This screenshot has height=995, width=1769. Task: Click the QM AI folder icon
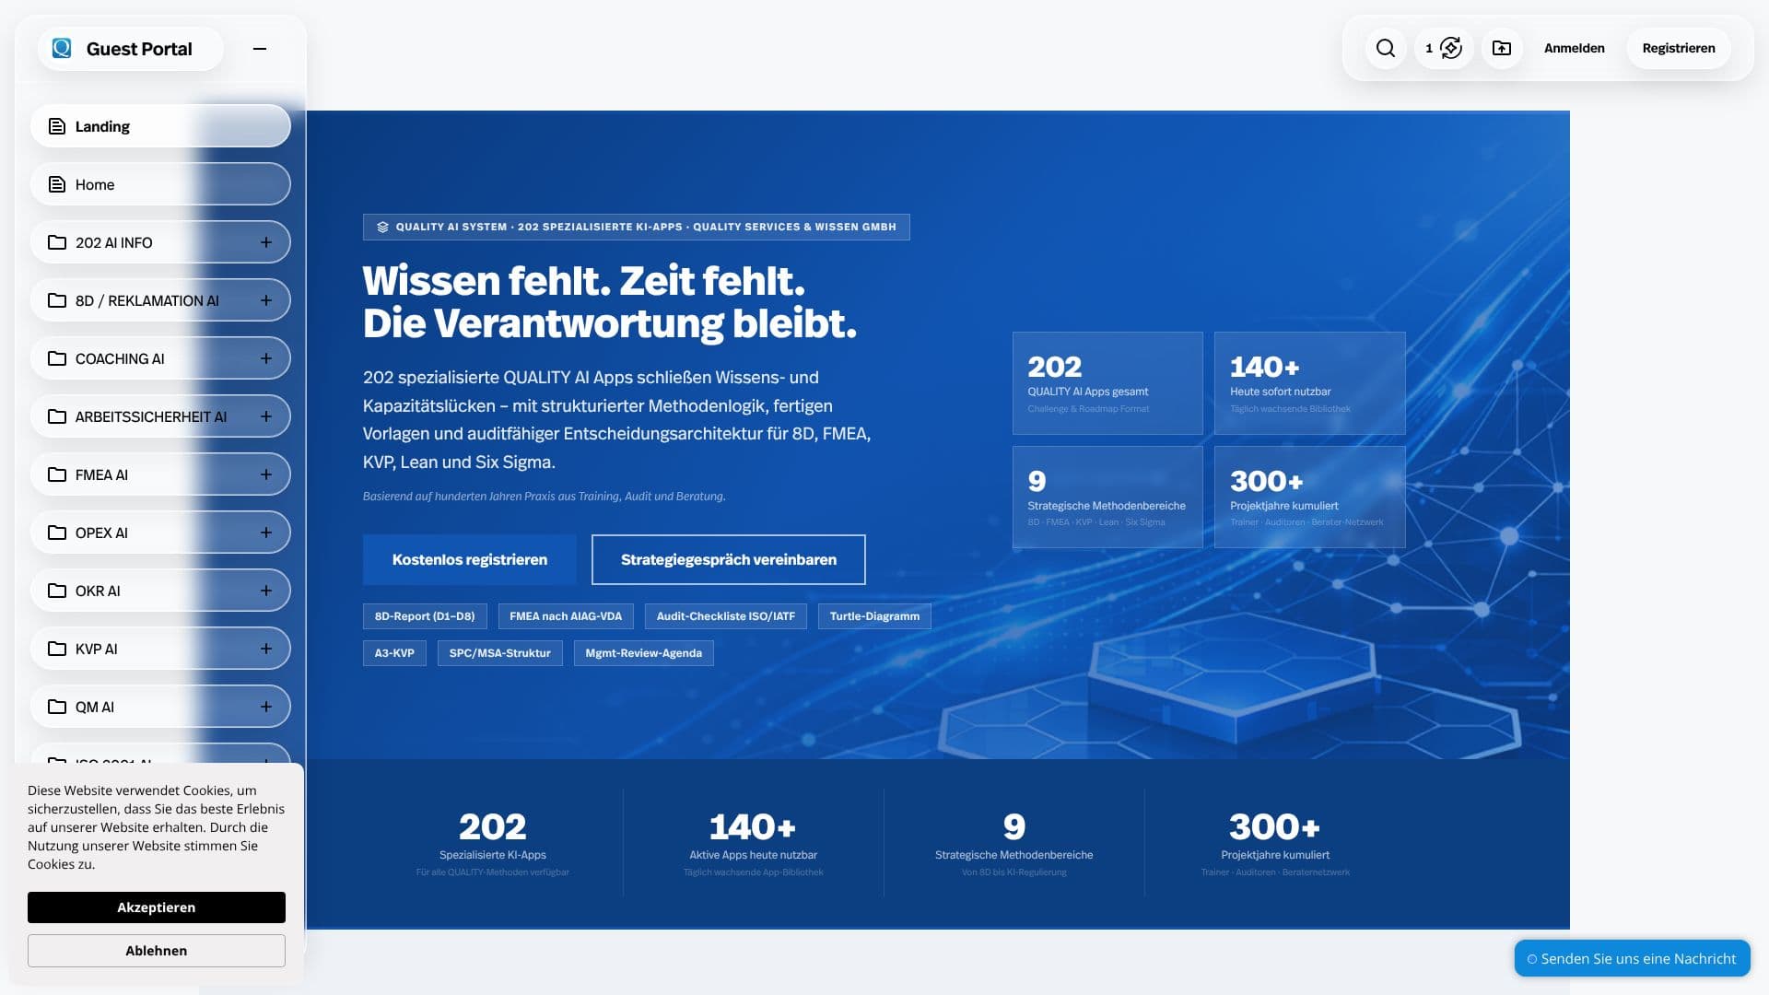(x=57, y=707)
